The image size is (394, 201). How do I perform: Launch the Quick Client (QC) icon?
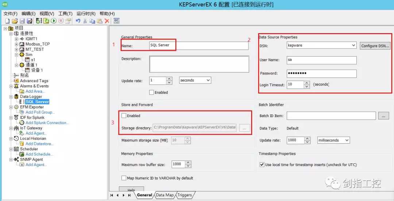point(117,21)
